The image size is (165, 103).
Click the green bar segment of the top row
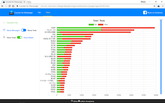pos(79,28)
